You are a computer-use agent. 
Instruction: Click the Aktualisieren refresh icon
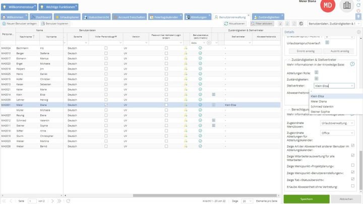point(226,24)
